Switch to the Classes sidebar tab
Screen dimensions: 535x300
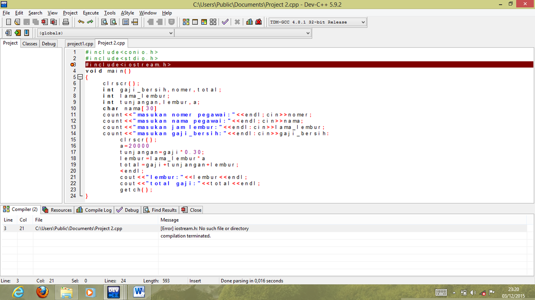[x=30, y=43]
